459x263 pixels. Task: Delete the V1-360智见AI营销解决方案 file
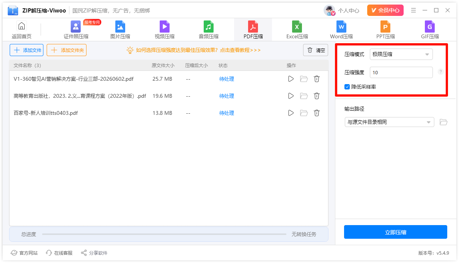pos(317,79)
